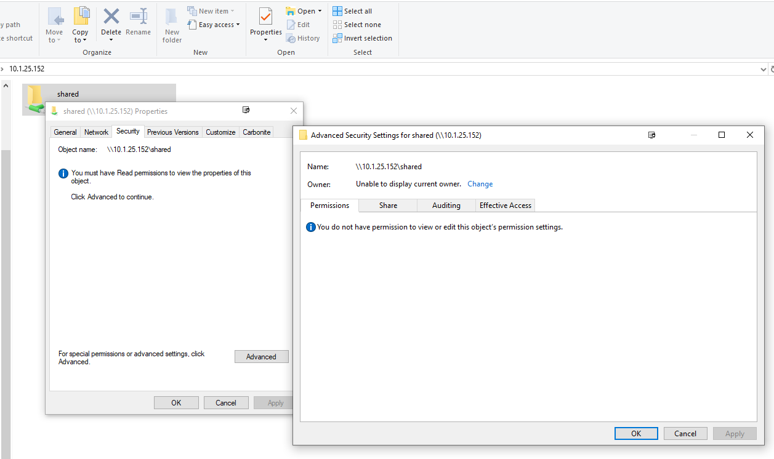This screenshot has height=459, width=774.
Task: Click the Properties checkmark icon
Action: pos(266,17)
